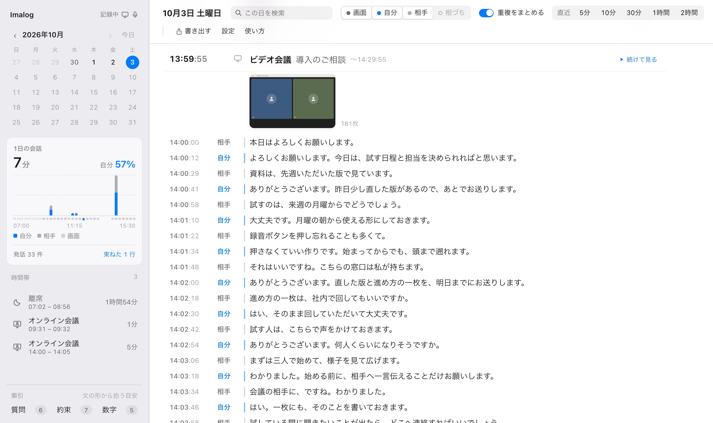Screen dimensions: 713x423
Task: Toggle the 相づち filter
Action: [x=451, y=13]
